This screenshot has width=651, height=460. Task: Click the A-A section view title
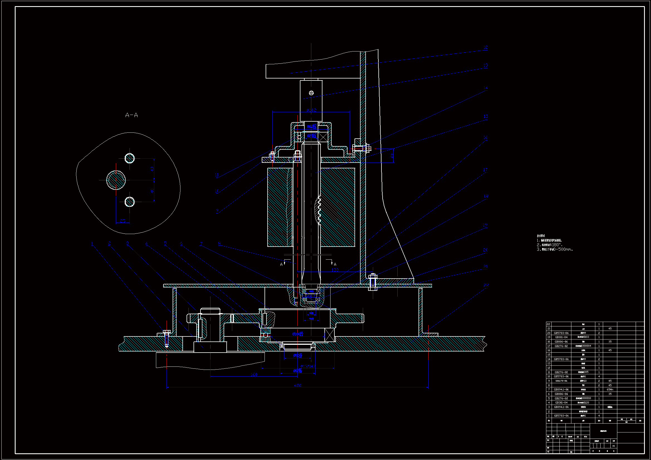pyautogui.click(x=131, y=115)
